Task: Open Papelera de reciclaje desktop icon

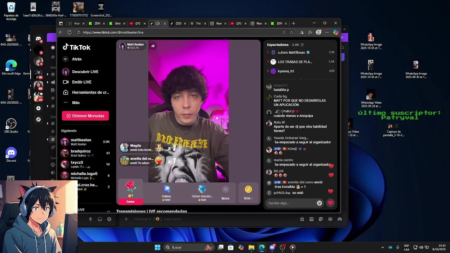Action: pos(11,11)
